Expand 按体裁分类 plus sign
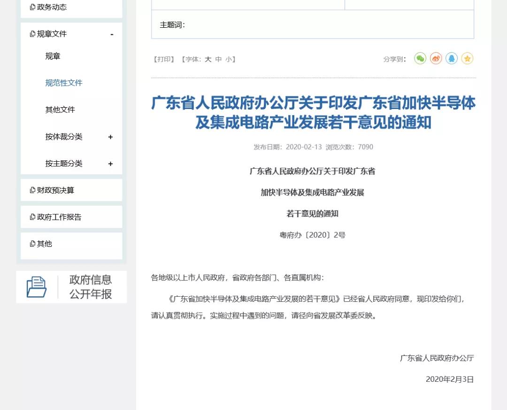 click(x=111, y=137)
